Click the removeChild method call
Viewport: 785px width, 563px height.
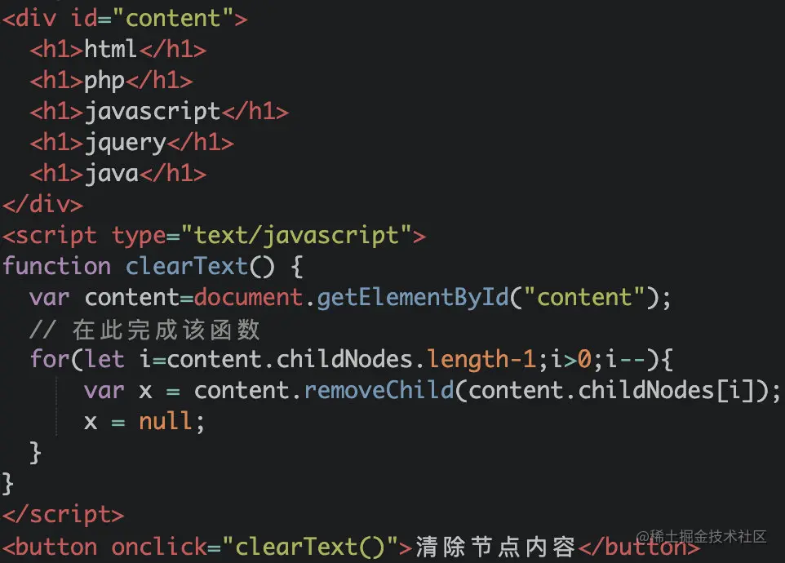[x=379, y=390]
